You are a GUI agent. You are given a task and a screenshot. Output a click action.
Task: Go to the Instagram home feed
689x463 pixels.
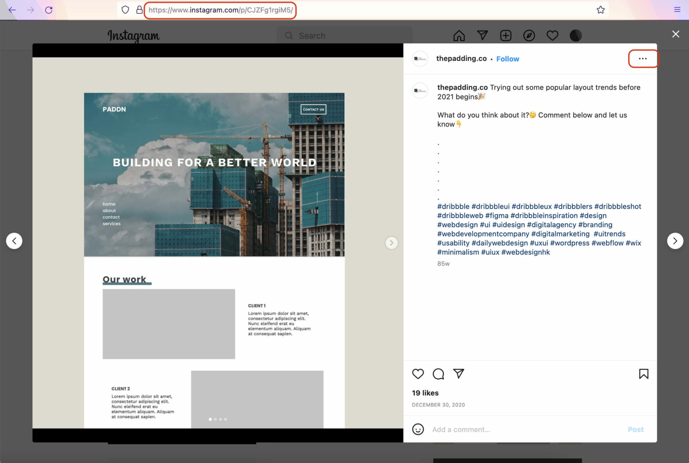point(459,35)
